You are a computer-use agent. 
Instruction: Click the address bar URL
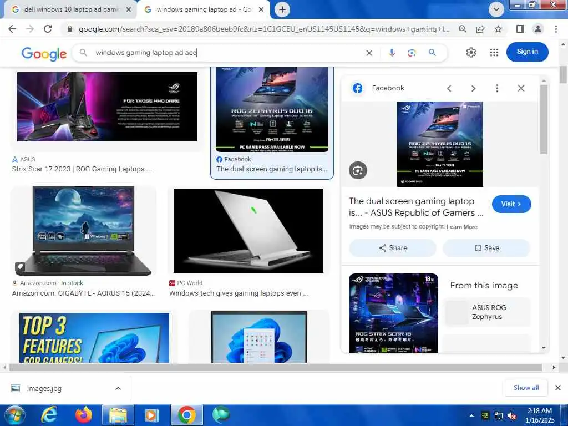[263, 29]
